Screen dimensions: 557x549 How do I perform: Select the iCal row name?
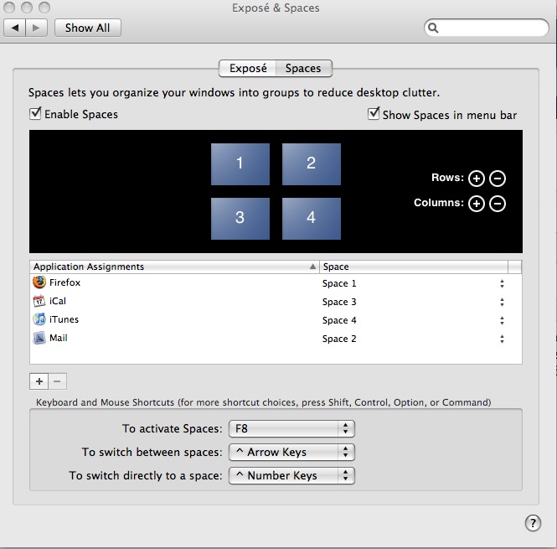pyautogui.click(x=58, y=301)
